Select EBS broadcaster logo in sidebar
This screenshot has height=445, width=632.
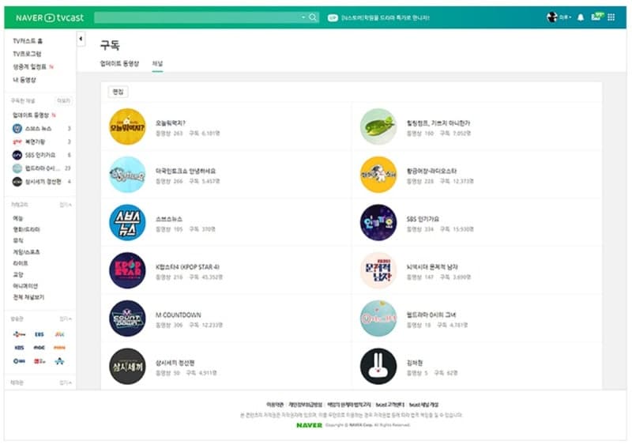(39, 334)
